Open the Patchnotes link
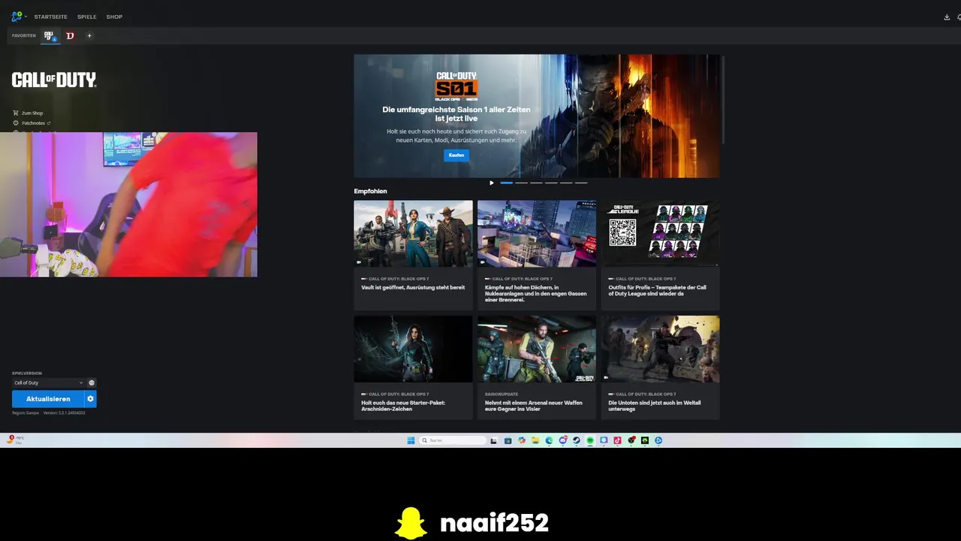The height and width of the screenshot is (541, 961). point(34,122)
